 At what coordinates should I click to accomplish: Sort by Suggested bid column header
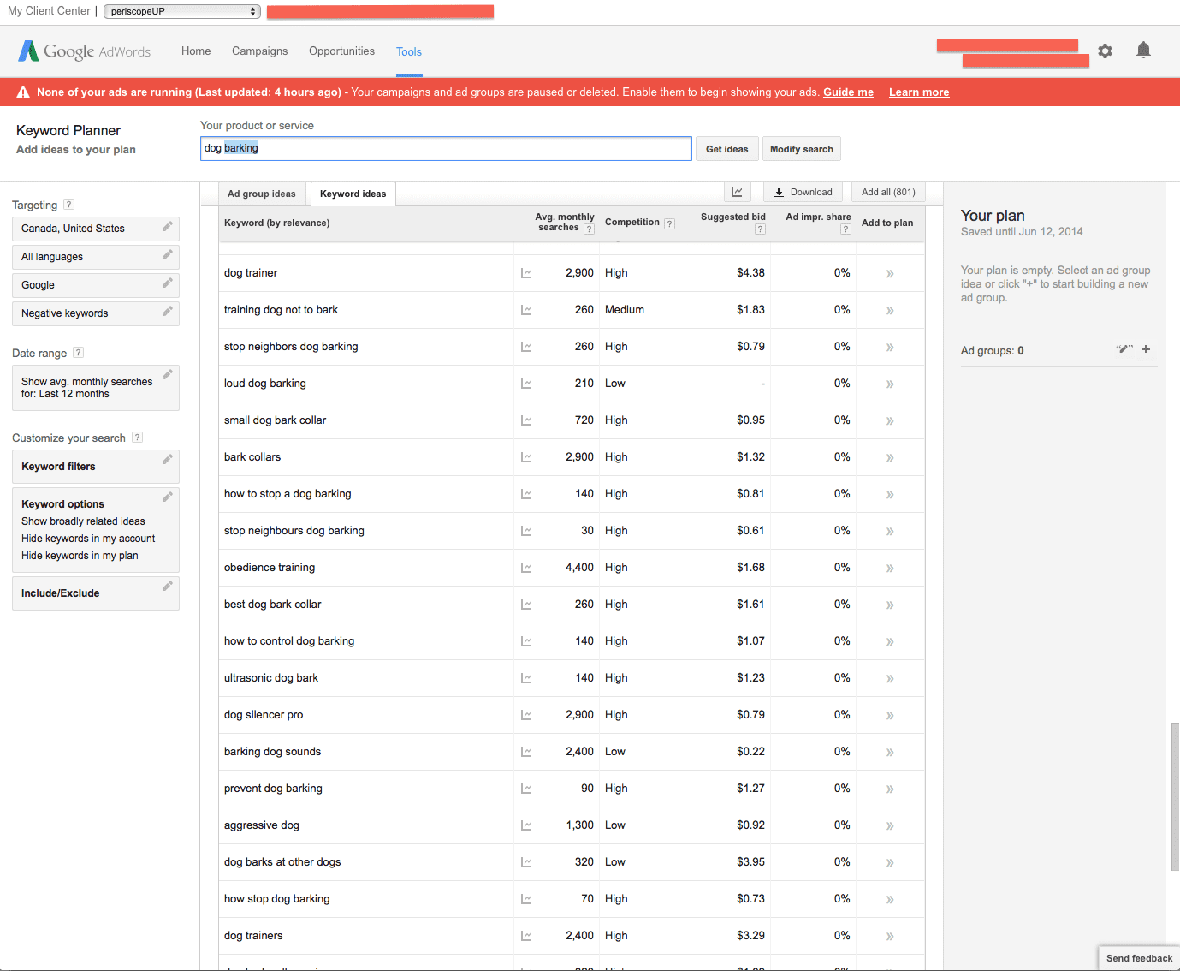coord(733,217)
